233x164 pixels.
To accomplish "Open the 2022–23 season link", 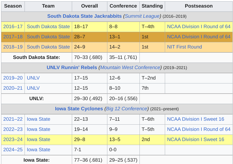I will tap(13, 129).
